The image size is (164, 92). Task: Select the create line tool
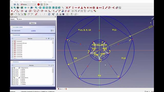click(x=15, y=11)
